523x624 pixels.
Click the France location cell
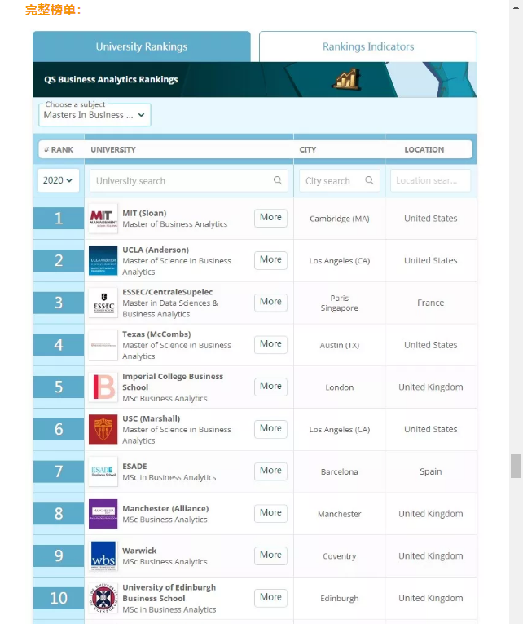[x=430, y=303]
